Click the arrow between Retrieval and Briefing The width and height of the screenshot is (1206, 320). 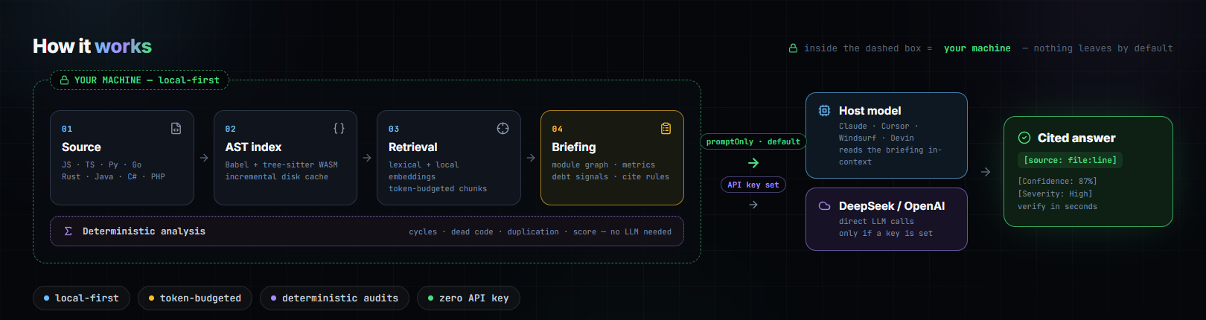coord(531,158)
